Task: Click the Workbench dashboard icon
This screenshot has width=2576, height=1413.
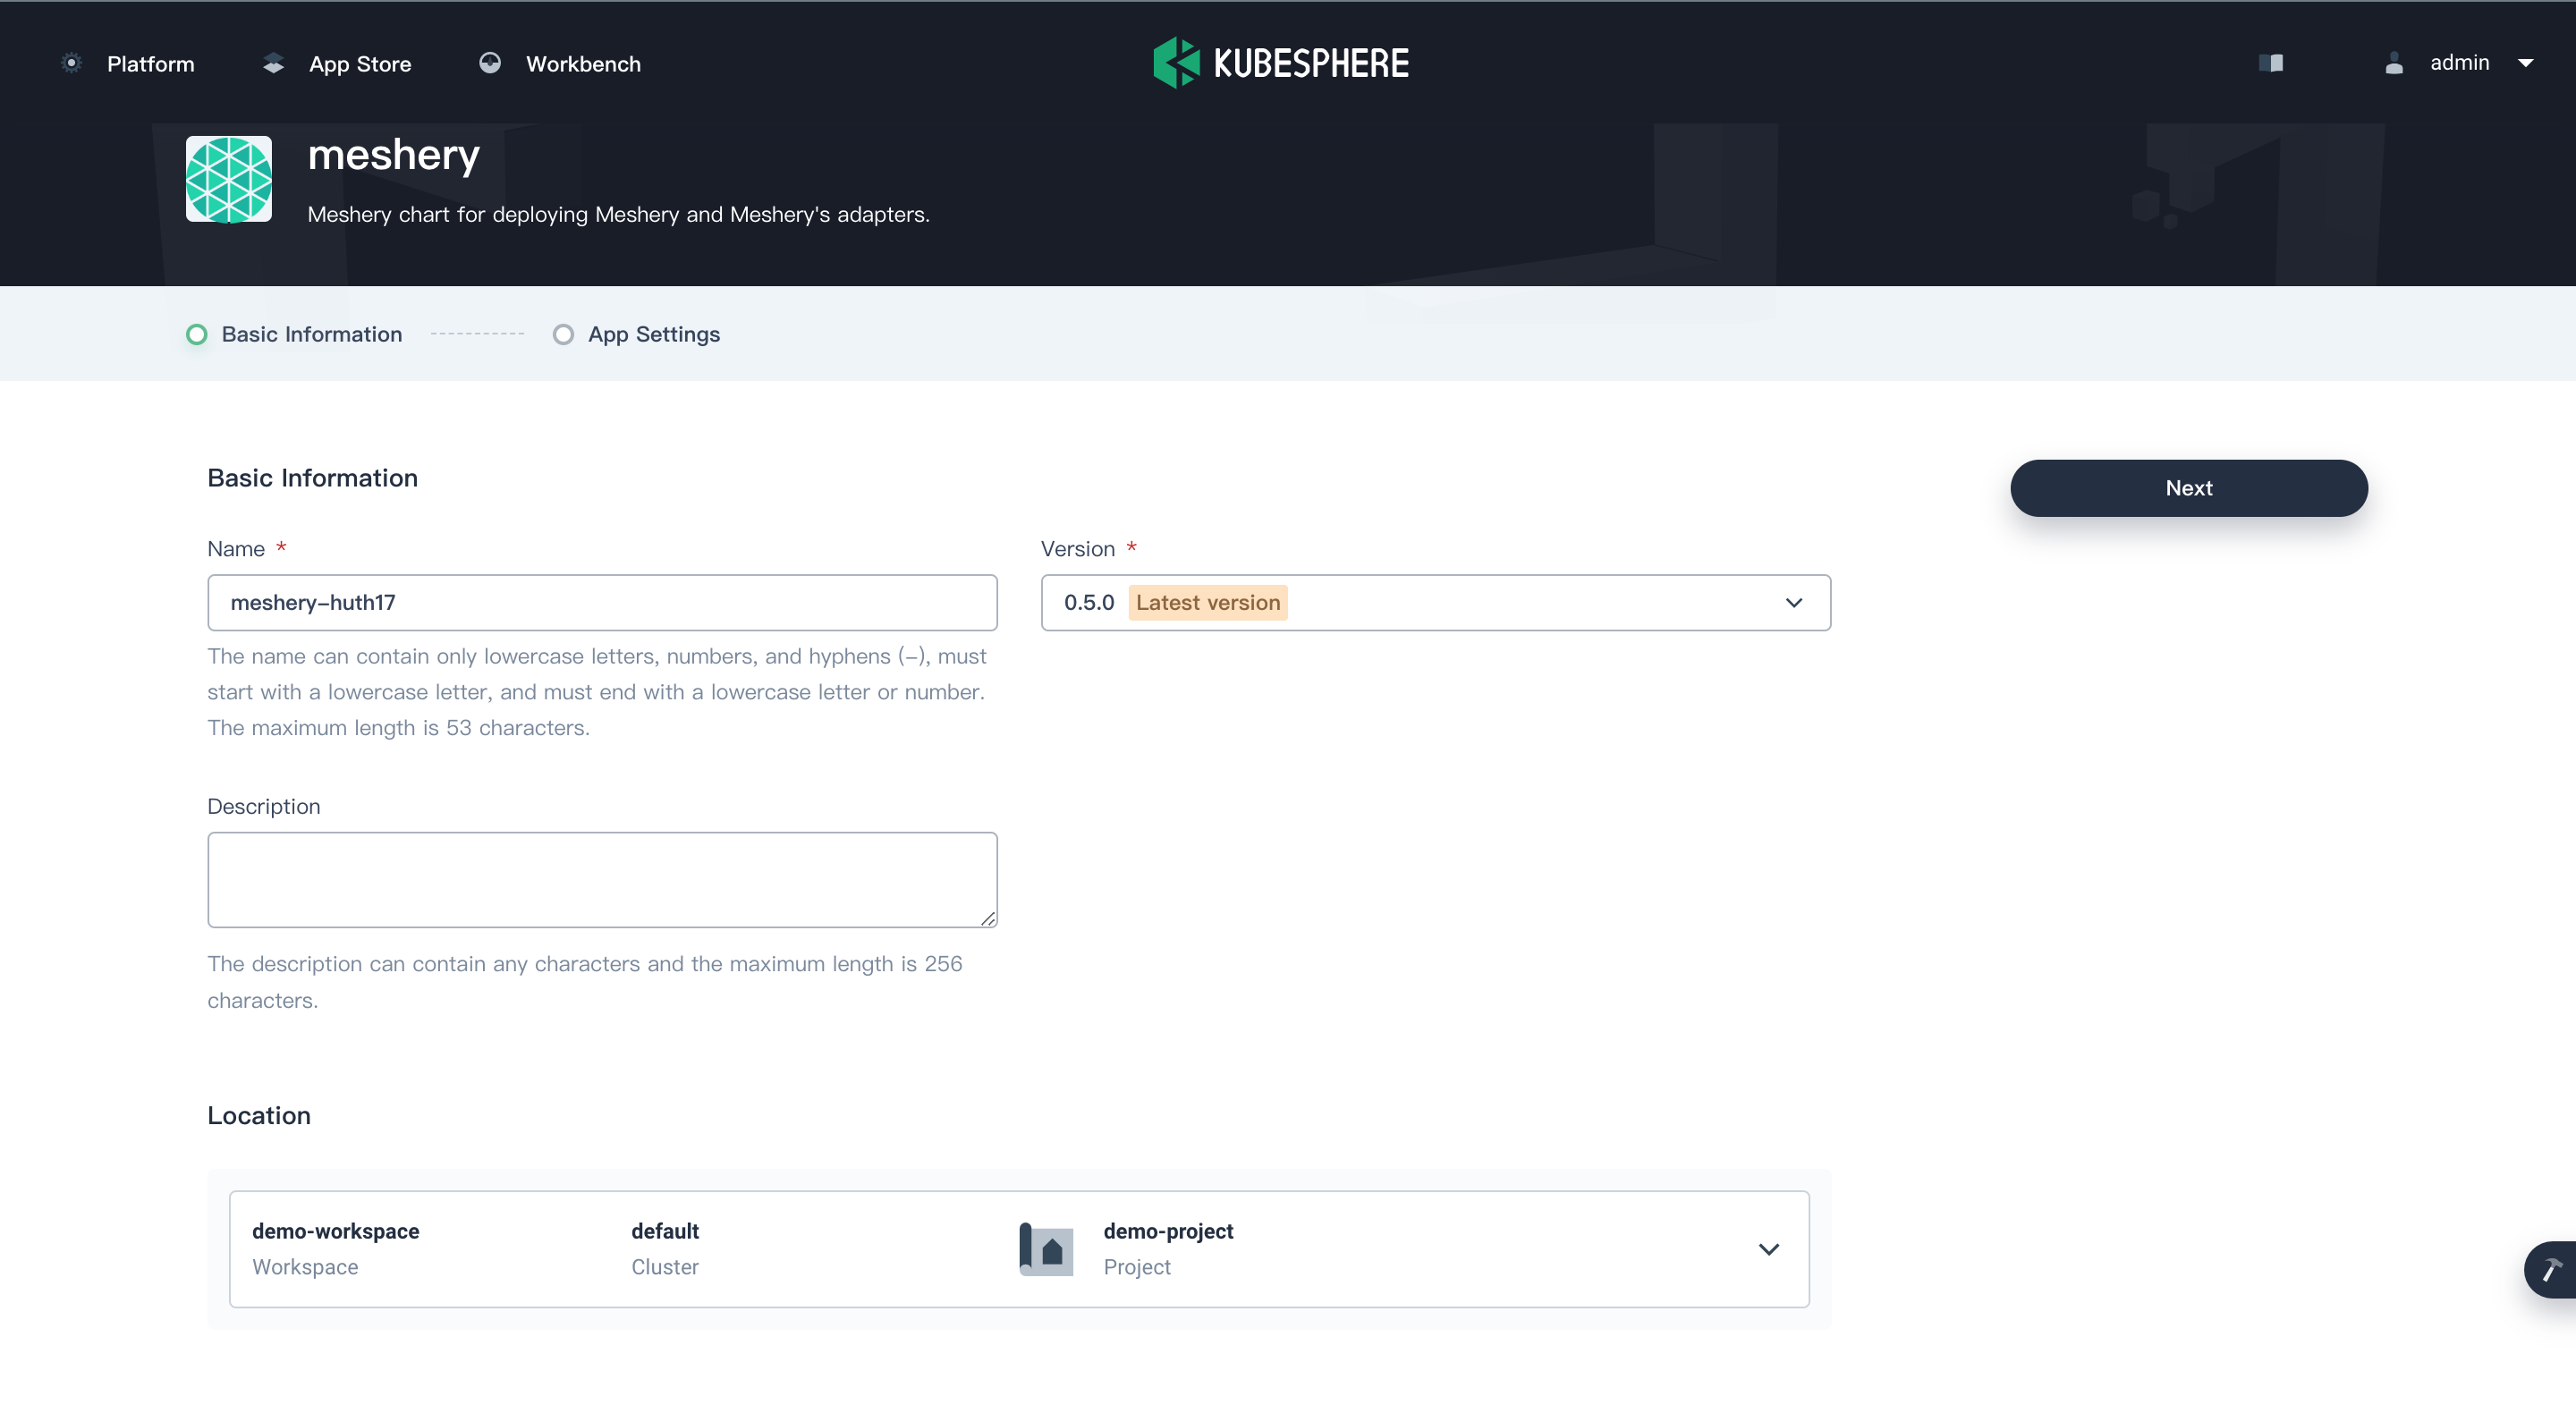Action: 489,63
